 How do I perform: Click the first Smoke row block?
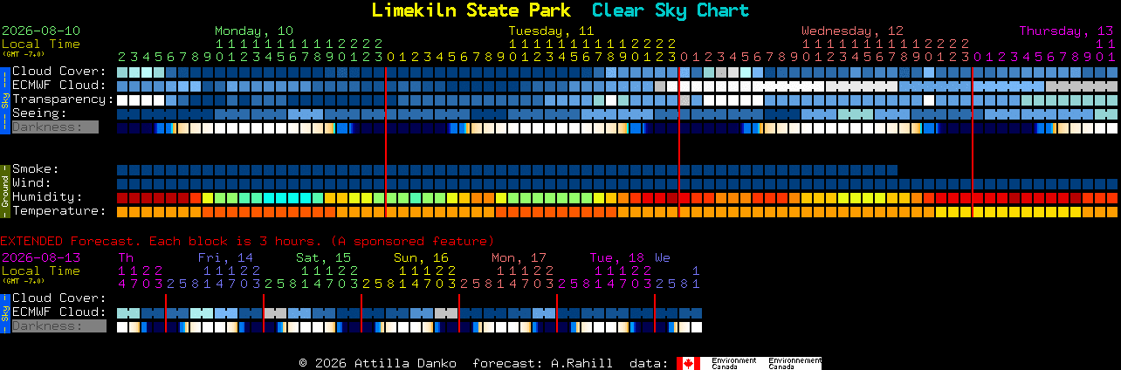[122, 170]
